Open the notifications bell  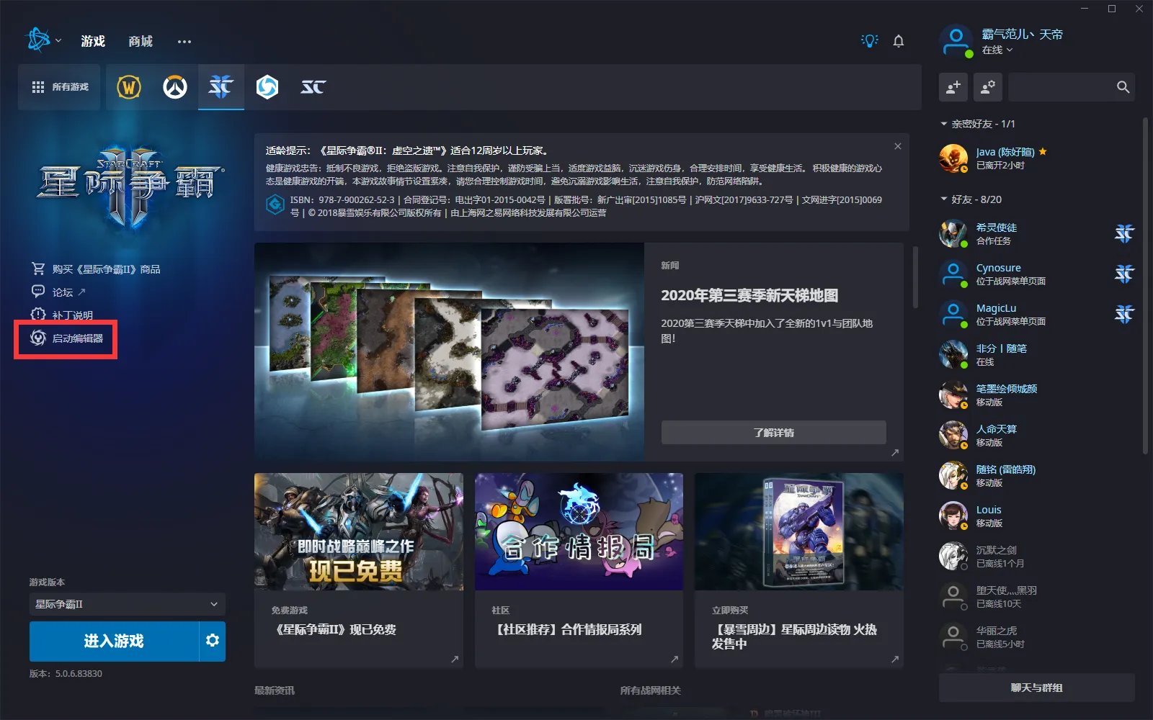click(899, 41)
